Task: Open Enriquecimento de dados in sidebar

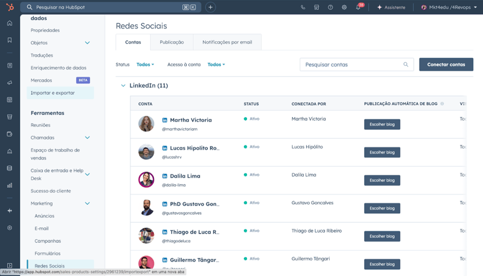Action: [59, 68]
